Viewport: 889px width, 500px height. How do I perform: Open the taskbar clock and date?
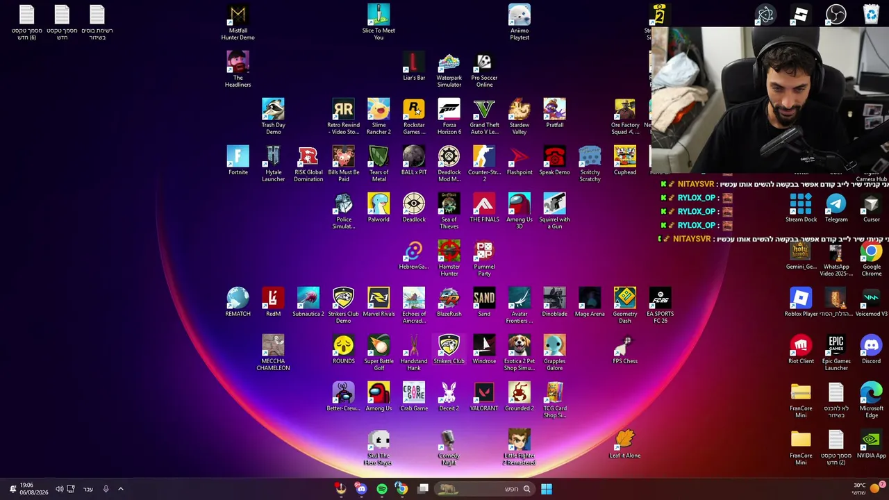point(33,489)
